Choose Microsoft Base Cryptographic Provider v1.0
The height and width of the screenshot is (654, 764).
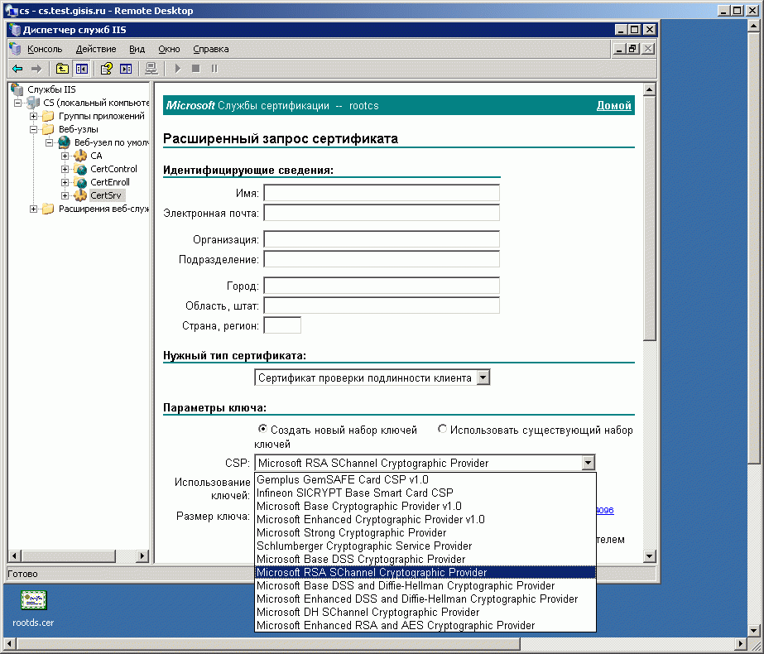425,506
